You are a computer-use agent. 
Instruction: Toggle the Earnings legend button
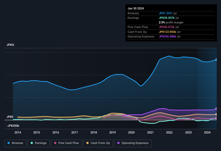pos(38,143)
